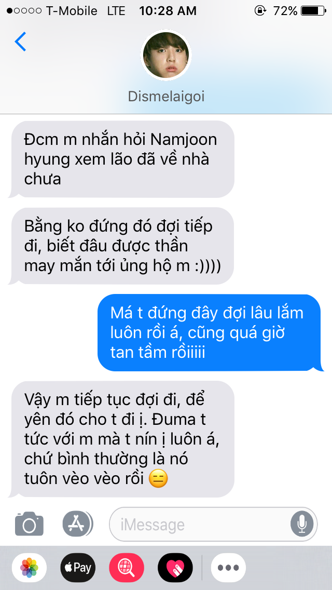Toggle the App Store drawer icon
The image size is (332, 590).
coord(78,524)
